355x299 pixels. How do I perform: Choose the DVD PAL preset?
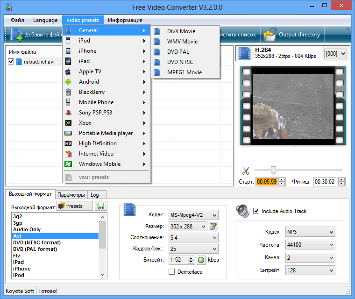click(x=185, y=52)
